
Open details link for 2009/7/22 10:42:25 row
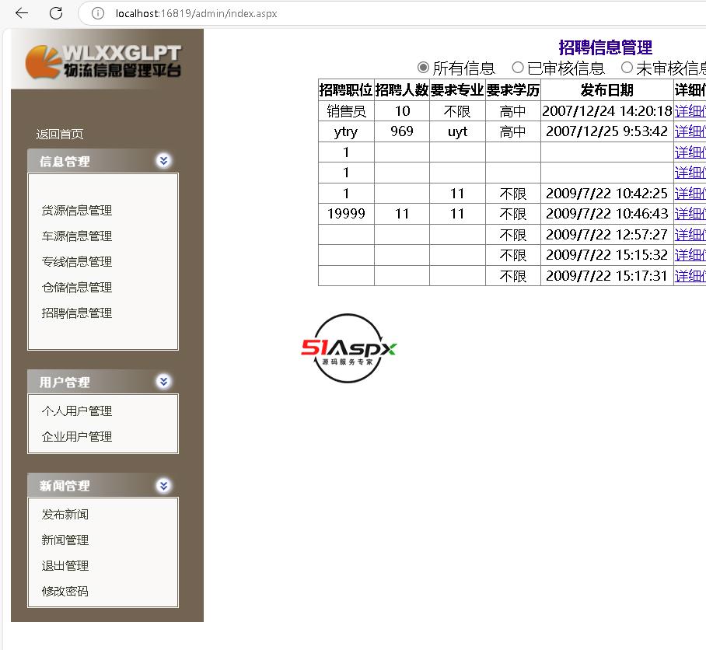[690, 194]
